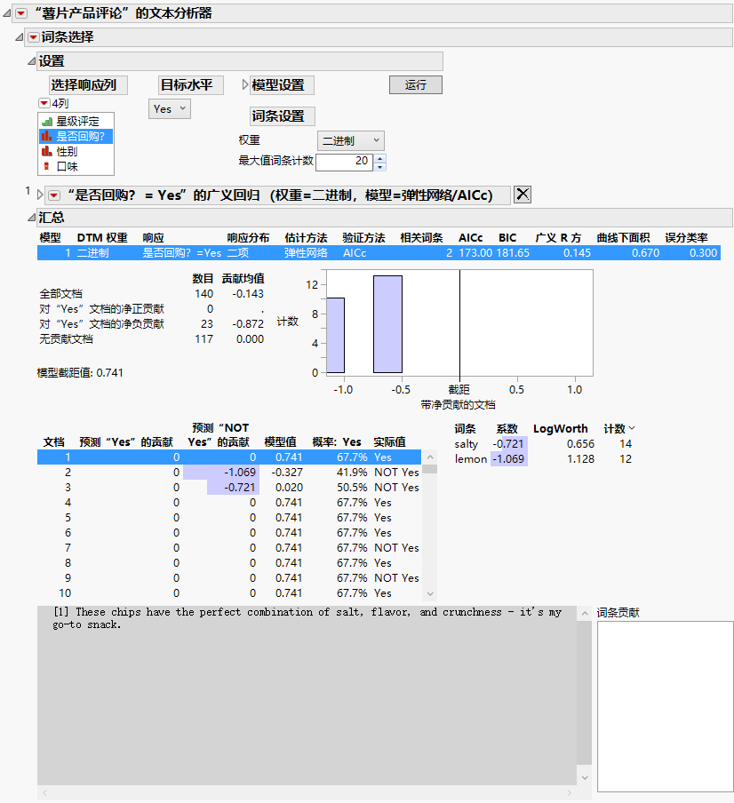The image size is (734, 803).
Task: Collapse the 文本分析器 outline triangle
Action: point(7,13)
